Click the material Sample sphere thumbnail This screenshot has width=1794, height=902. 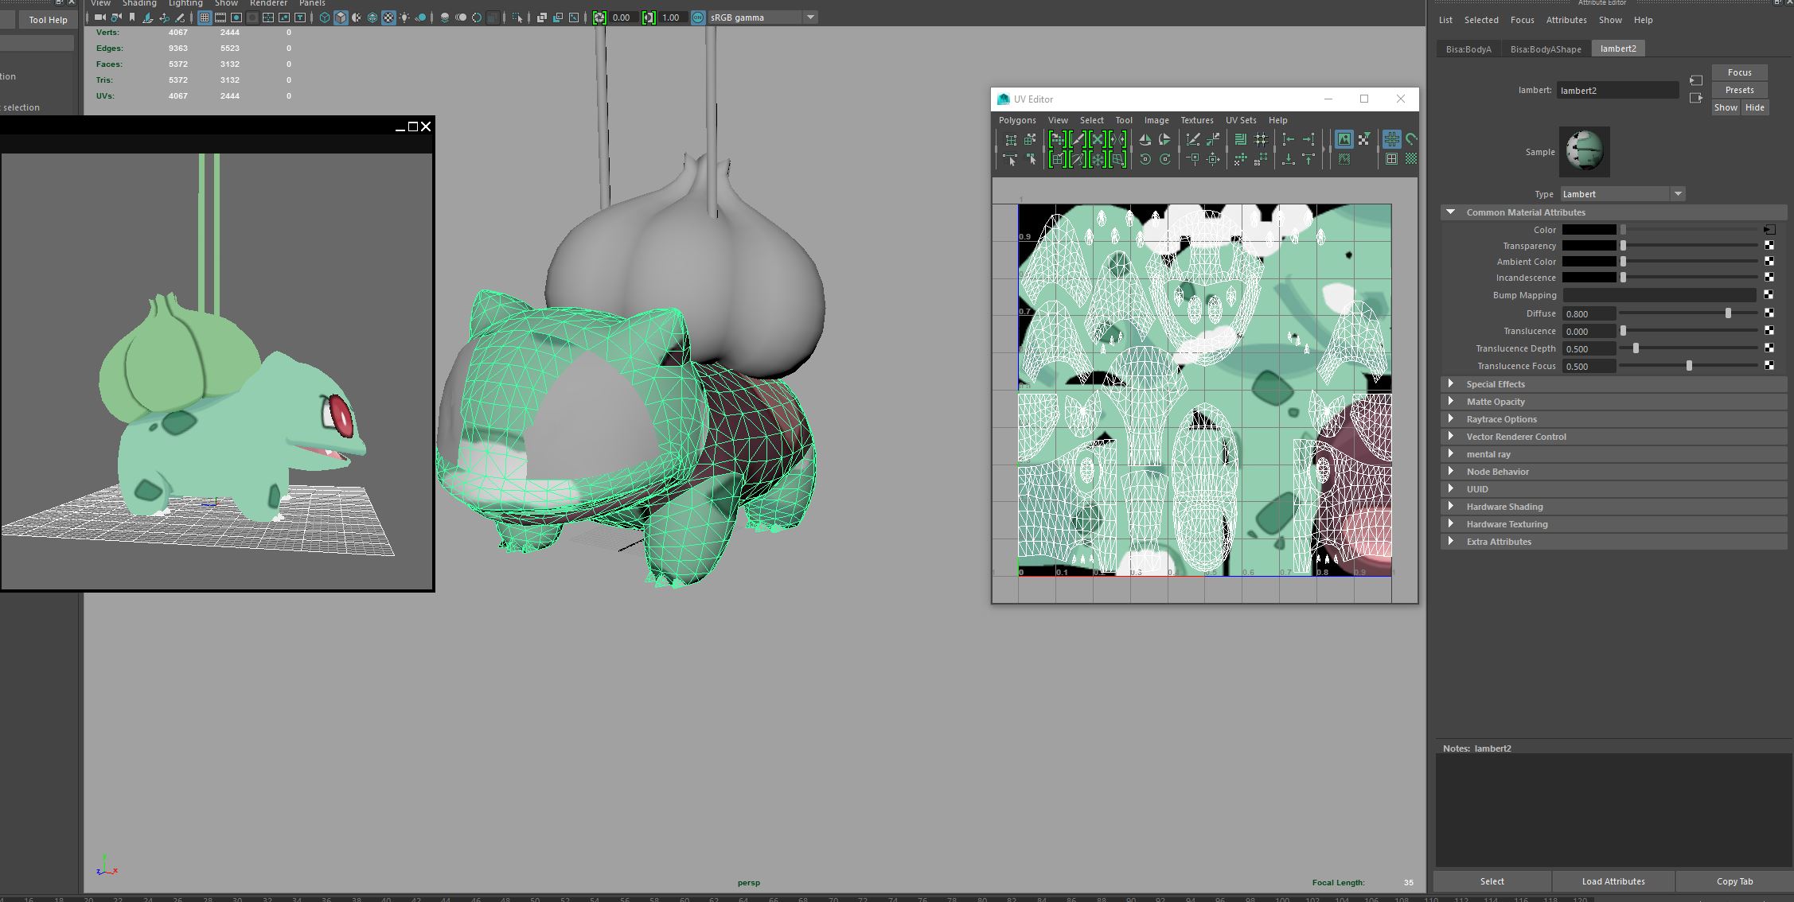click(x=1584, y=151)
